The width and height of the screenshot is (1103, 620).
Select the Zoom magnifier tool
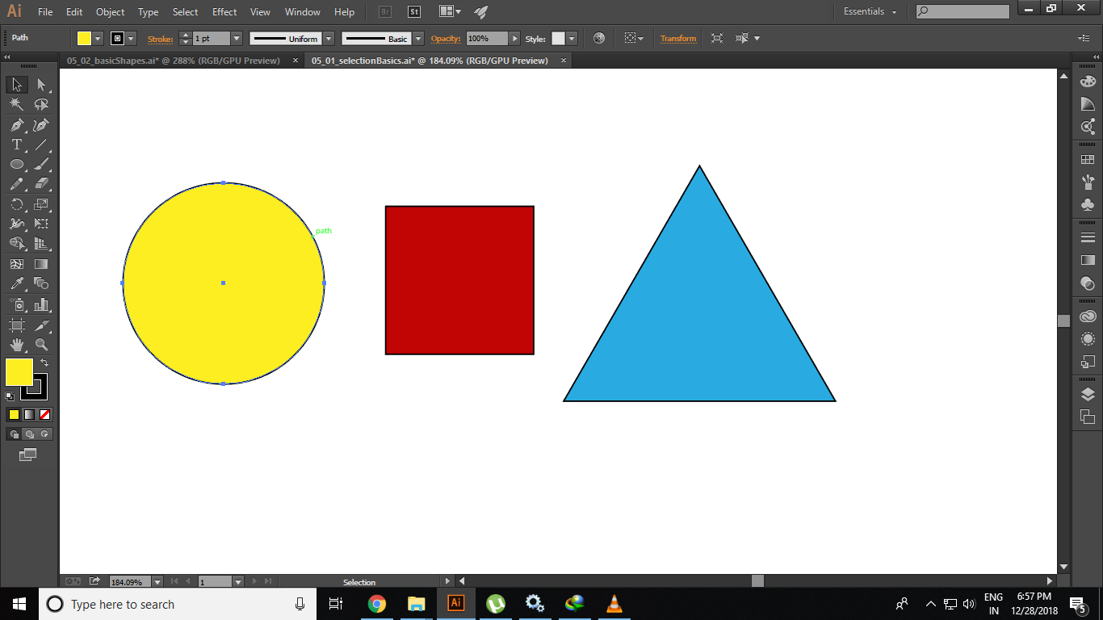(x=41, y=345)
